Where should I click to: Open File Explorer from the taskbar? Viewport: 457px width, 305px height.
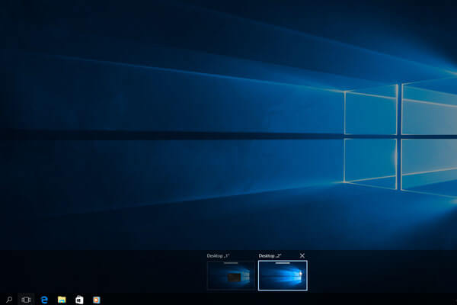pyautogui.click(x=62, y=300)
